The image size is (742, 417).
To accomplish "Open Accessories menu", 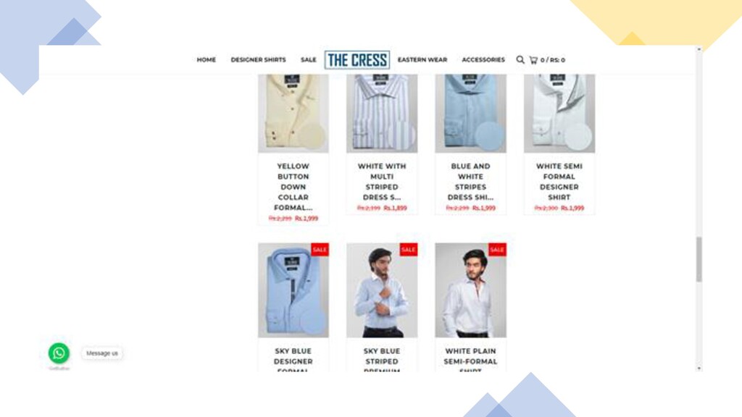I will 483,60.
